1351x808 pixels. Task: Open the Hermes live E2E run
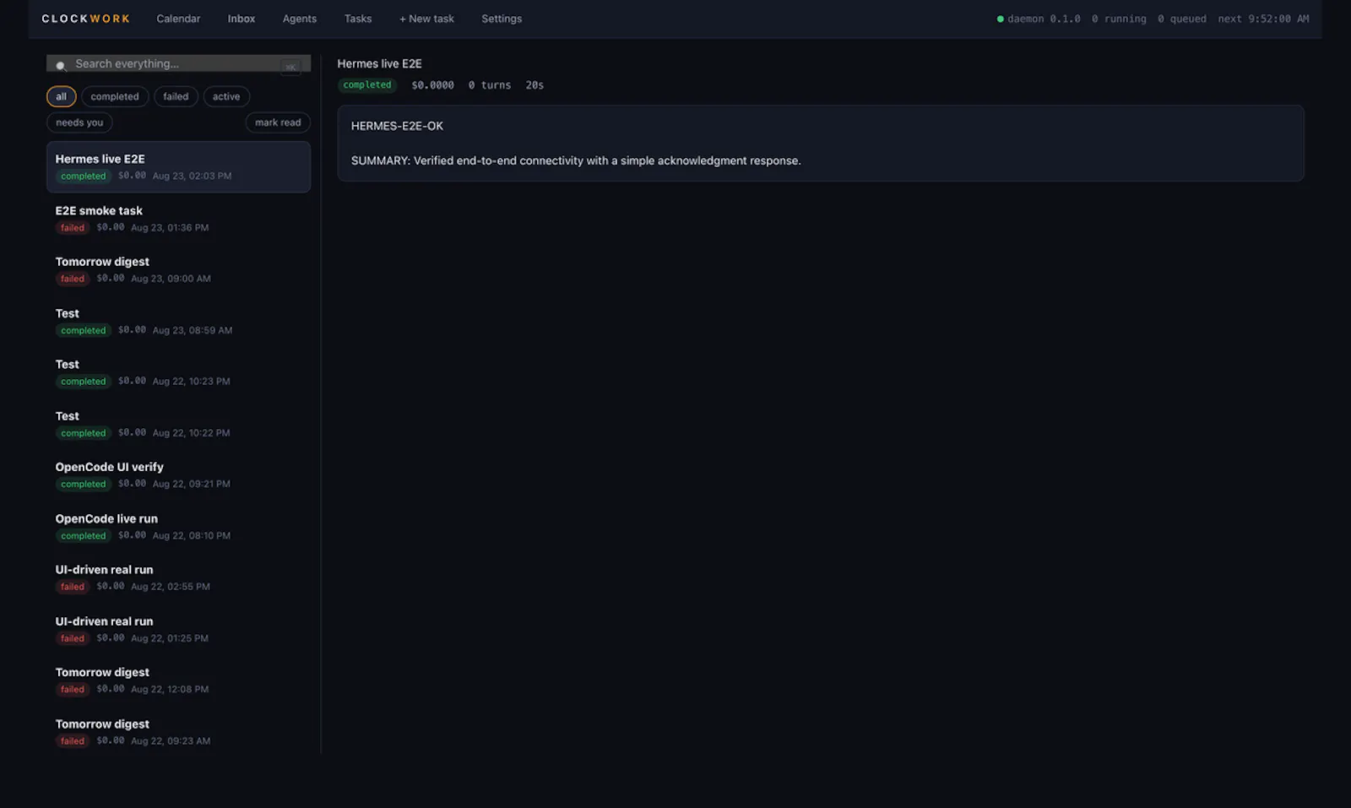point(178,167)
